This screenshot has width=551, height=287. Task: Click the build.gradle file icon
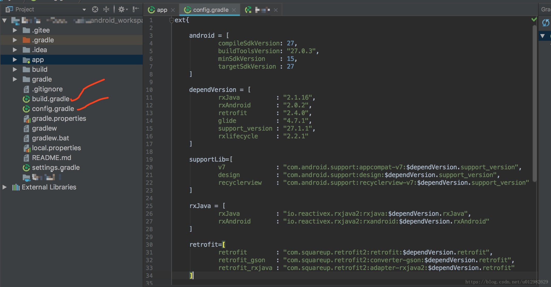click(x=26, y=99)
